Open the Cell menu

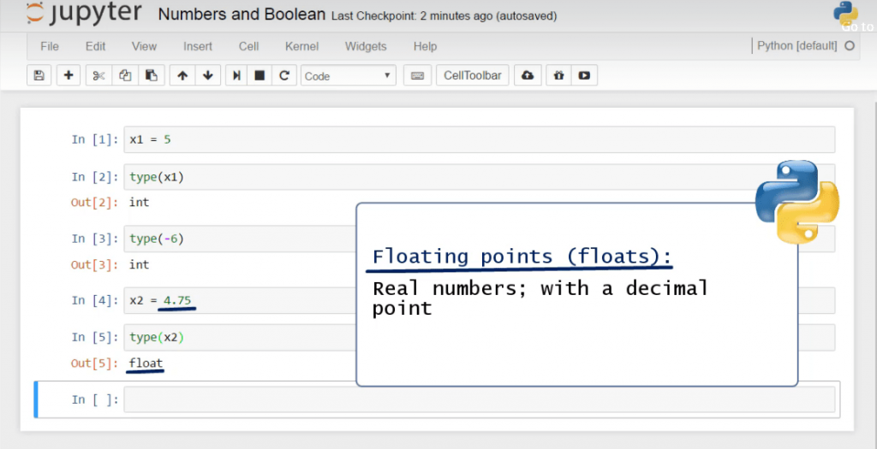[x=248, y=46]
